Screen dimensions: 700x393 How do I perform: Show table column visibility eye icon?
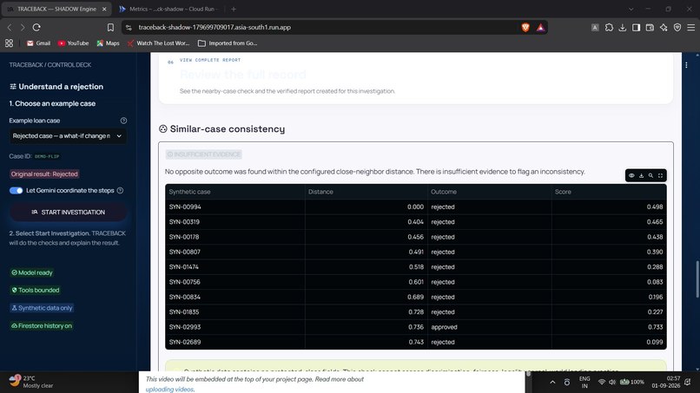pos(631,175)
